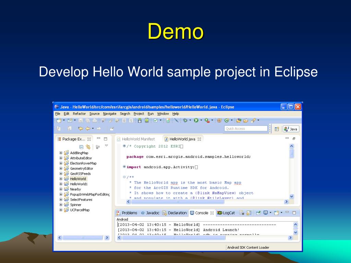Click the Open Perspective icon

277,129
